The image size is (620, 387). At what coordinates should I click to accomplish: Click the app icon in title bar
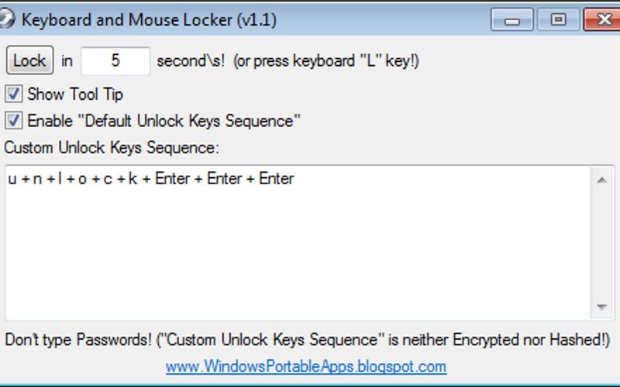click(x=8, y=19)
